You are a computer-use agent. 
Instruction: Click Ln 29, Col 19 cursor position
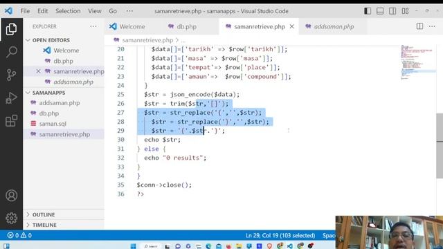[280, 235]
